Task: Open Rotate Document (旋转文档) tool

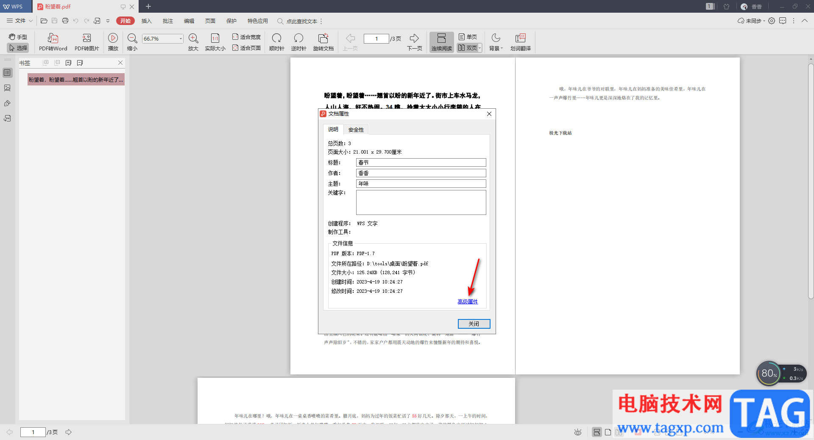Action: tap(323, 42)
